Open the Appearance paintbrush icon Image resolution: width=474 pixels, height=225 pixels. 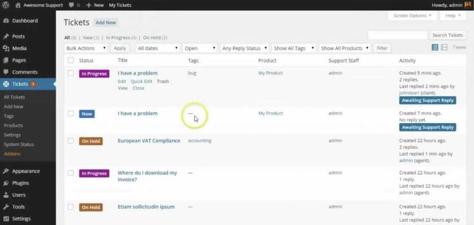click(6, 171)
